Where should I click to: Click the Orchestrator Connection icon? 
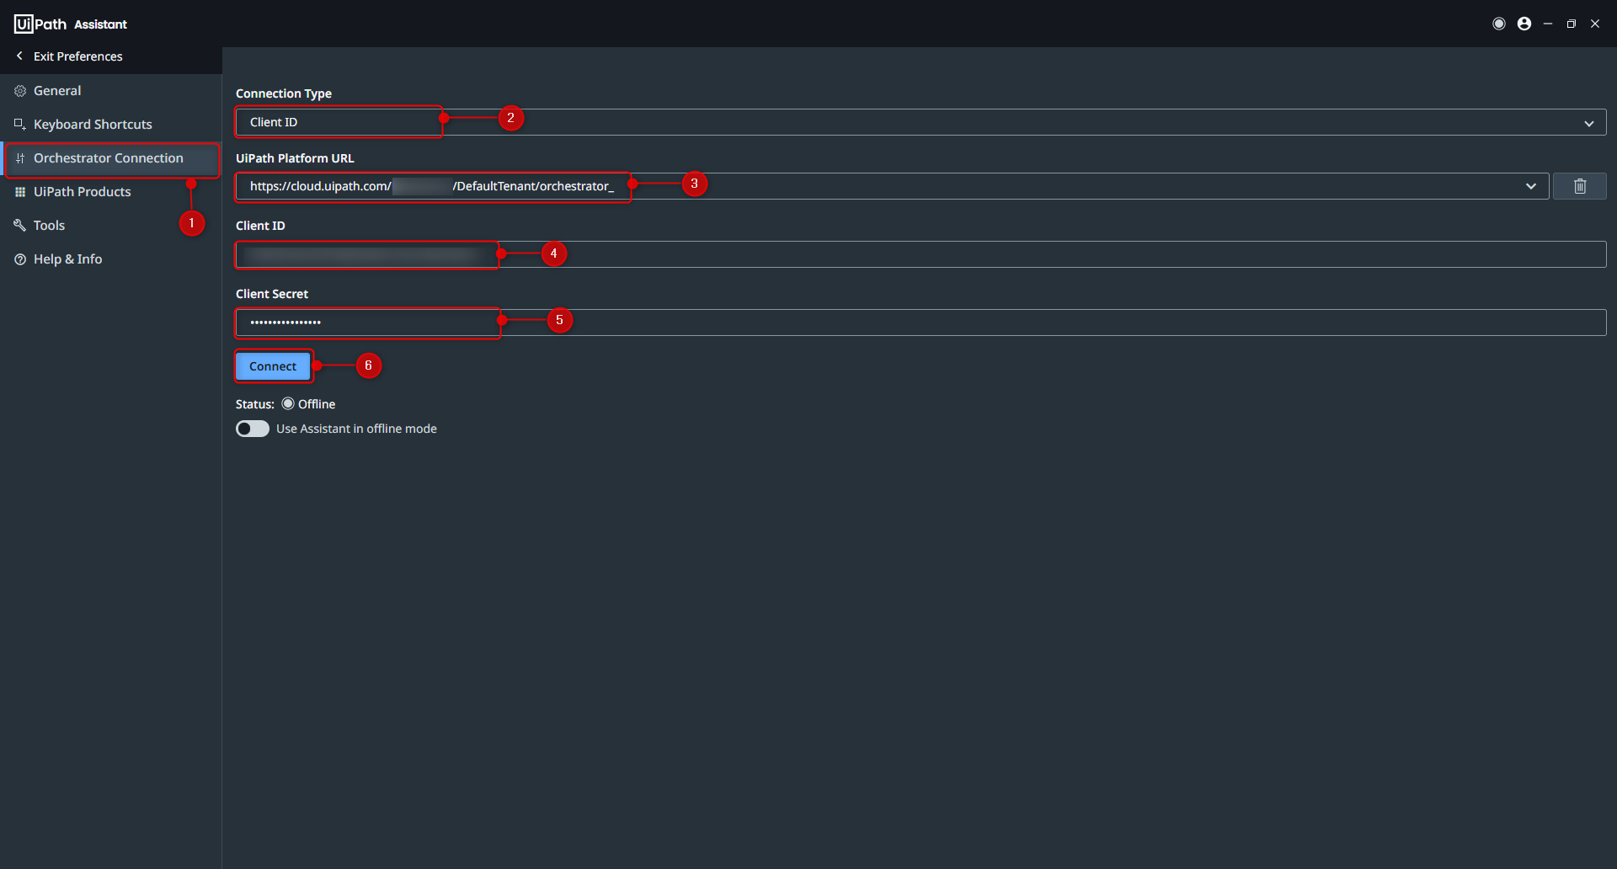click(20, 158)
